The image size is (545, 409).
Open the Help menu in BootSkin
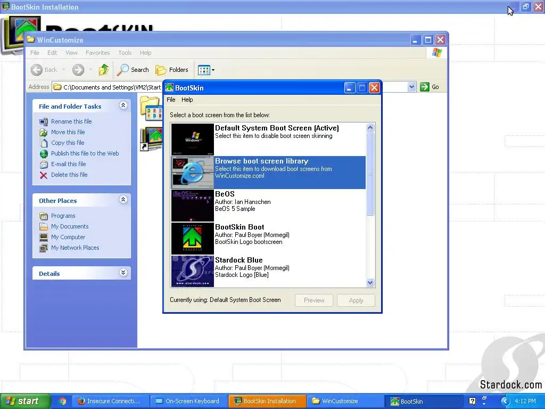(x=187, y=100)
